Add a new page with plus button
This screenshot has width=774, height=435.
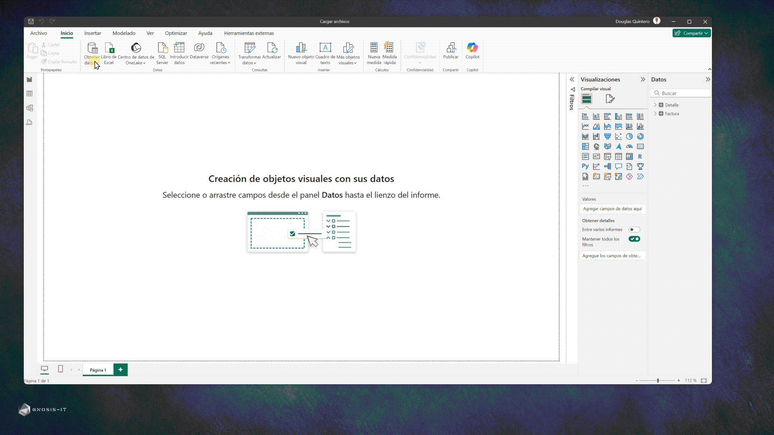pos(121,369)
